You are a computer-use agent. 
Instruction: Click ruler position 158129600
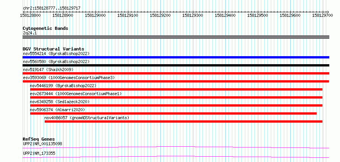click(290, 15)
